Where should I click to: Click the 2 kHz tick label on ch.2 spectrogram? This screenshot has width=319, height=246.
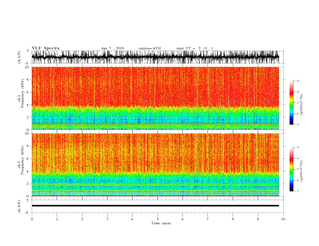point(28,184)
